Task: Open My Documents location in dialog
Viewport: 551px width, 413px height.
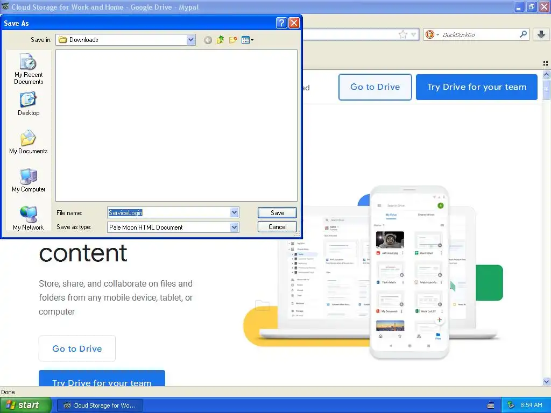Action: point(29,142)
